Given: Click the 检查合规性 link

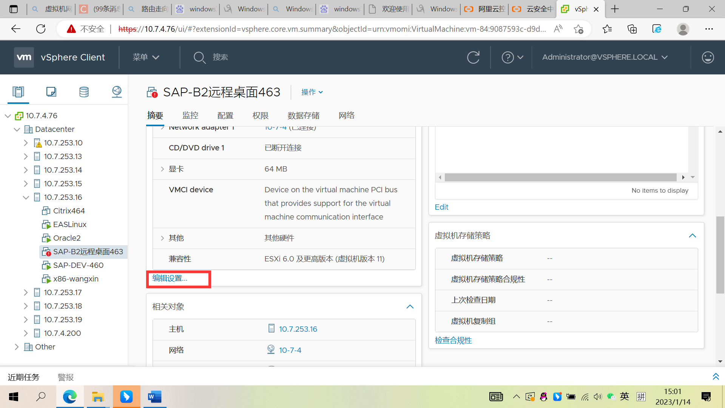Looking at the screenshot, I should pos(453,340).
